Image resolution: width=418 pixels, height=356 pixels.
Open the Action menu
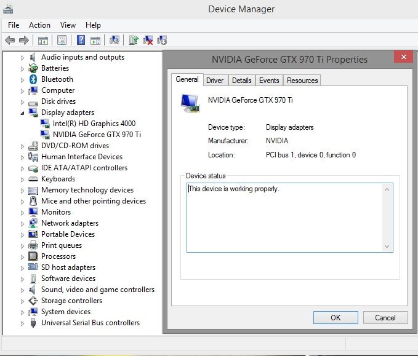[39, 25]
